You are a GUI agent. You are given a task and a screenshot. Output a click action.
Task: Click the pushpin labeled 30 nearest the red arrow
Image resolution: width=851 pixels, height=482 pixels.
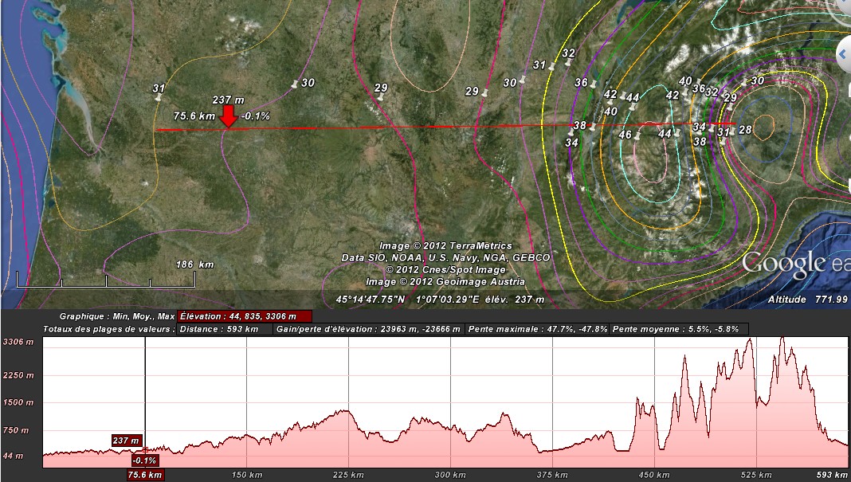[x=295, y=83]
